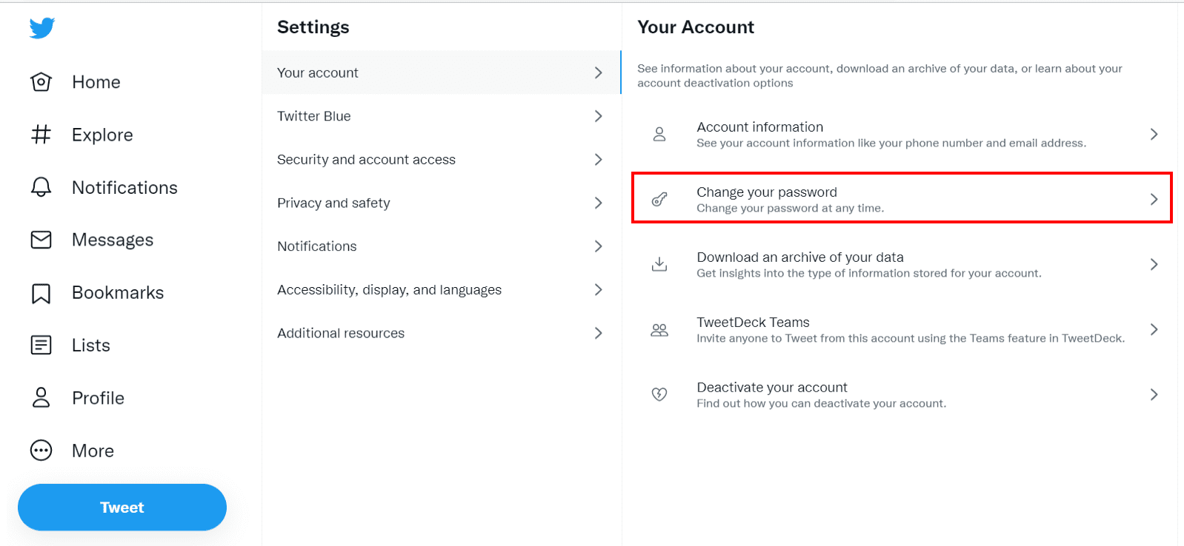Click the broken heart icon beside Deactivate your account
The width and height of the screenshot is (1184, 546).
coord(659,394)
